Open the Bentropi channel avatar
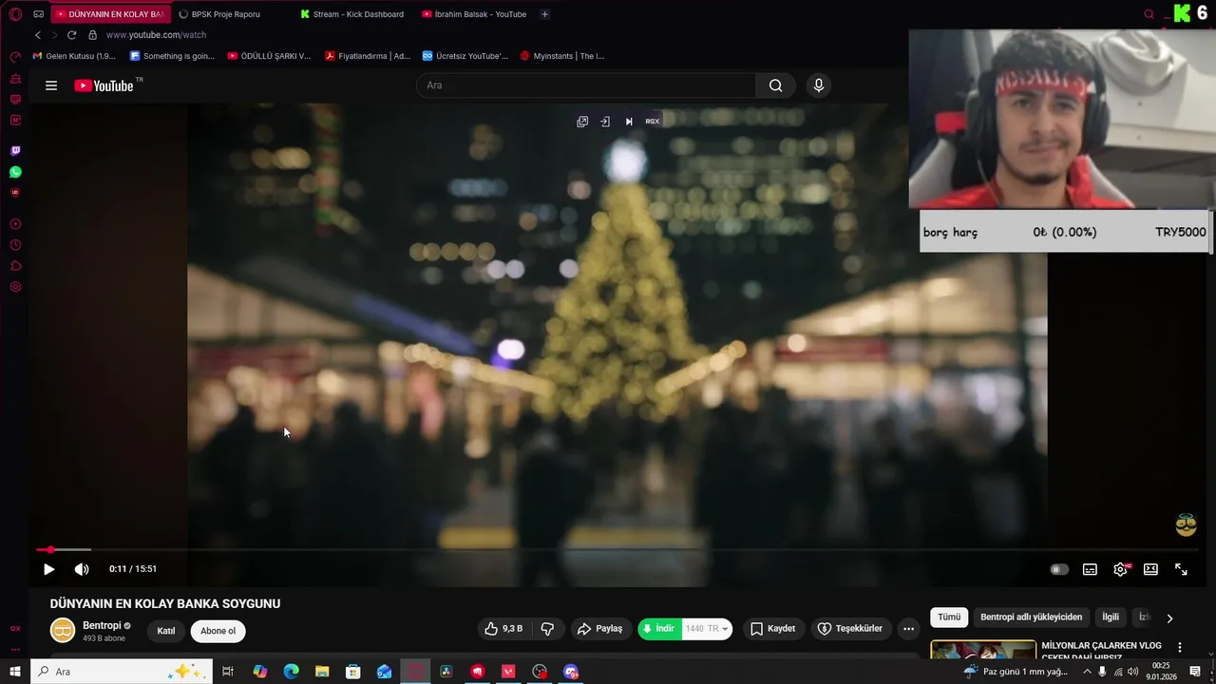Screen dimensions: 1216x684 click(x=63, y=630)
